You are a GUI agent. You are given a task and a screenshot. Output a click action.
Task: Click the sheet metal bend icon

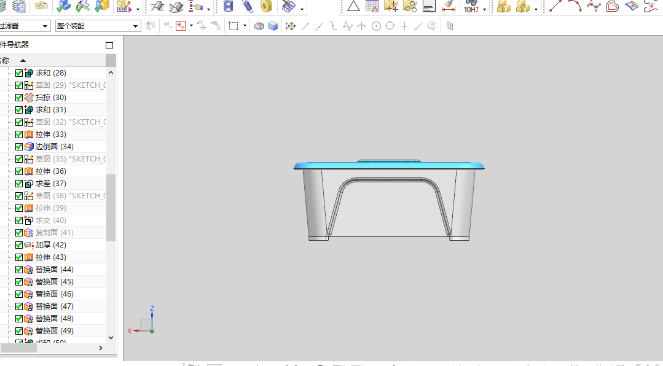157,6
